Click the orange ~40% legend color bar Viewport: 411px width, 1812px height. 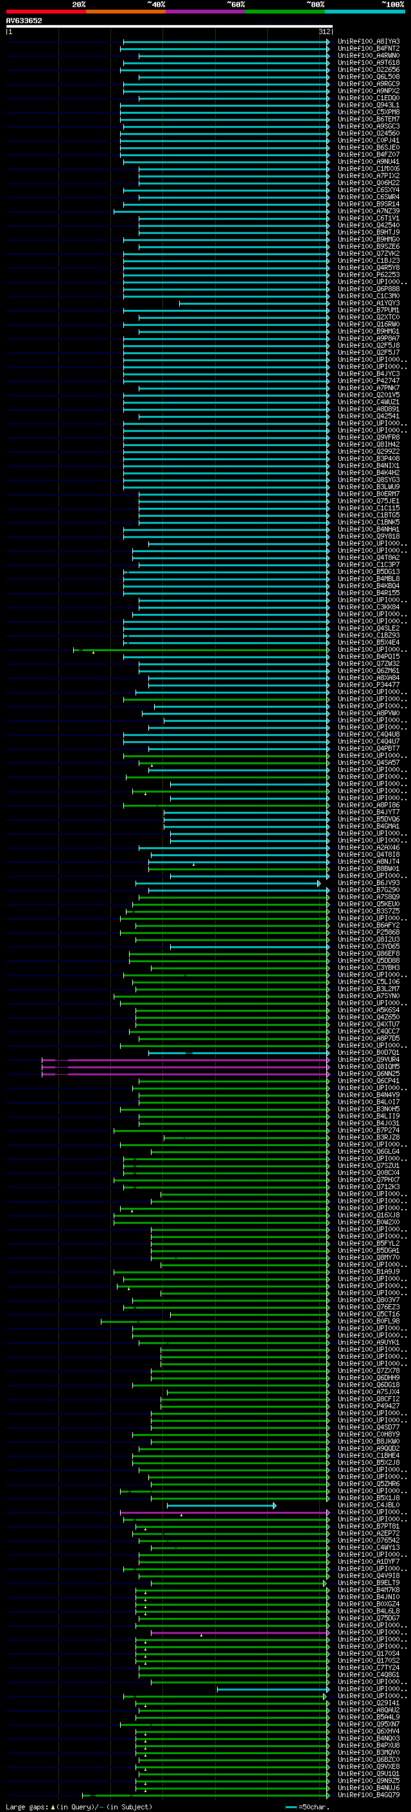[126, 12]
